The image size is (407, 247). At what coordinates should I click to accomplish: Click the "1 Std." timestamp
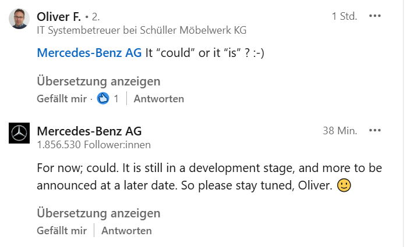[344, 16]
